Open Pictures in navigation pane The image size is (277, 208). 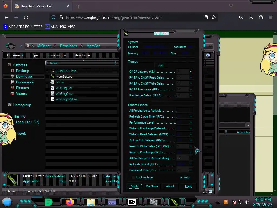pos(22,88)
